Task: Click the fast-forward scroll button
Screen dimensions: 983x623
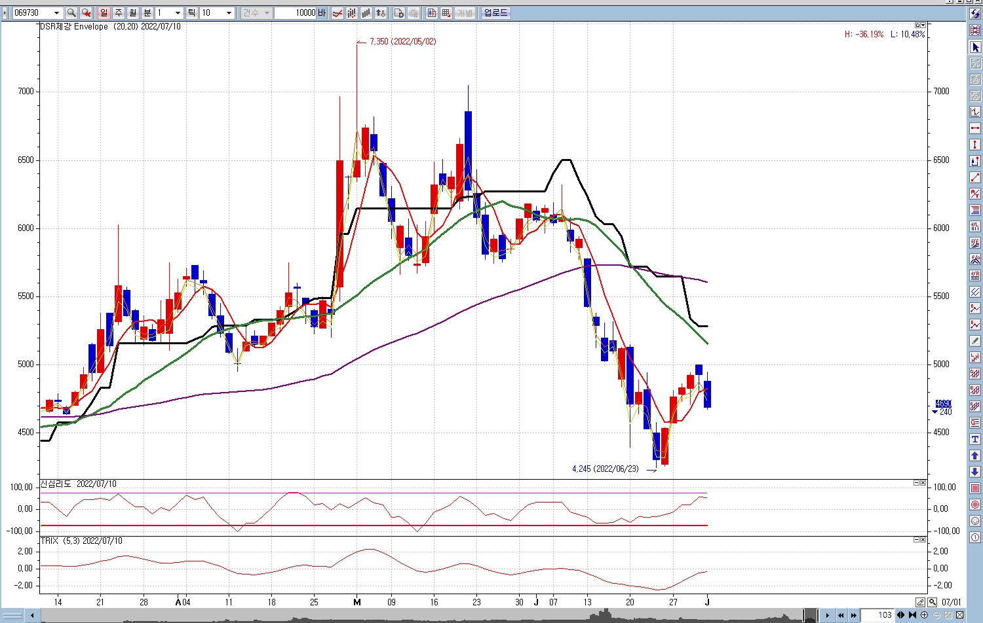Action: point(853,615)
